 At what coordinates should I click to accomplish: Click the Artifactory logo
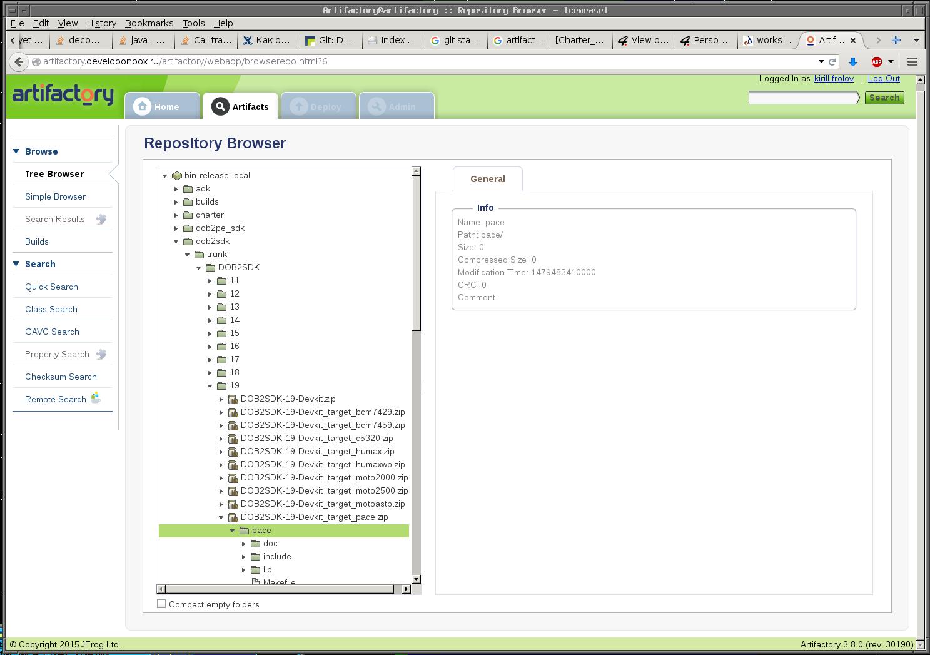pyautogui.click(x=63, y=95)
